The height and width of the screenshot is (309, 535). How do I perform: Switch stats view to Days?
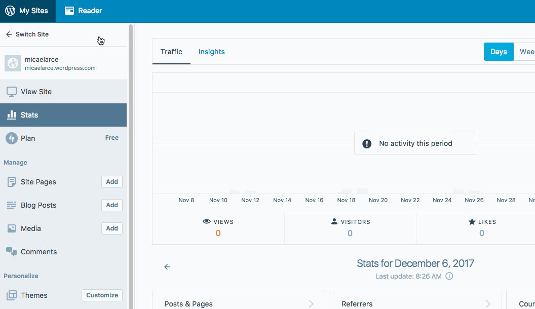[498, 51]
